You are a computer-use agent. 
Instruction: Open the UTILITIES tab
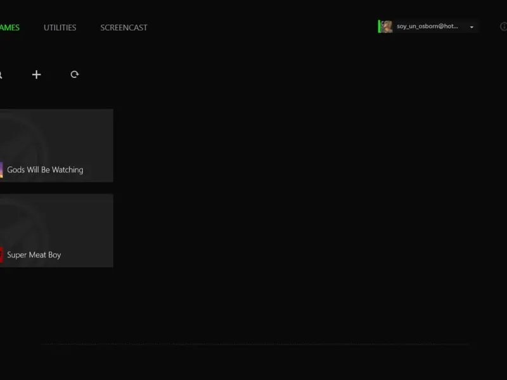coord(60,28)
